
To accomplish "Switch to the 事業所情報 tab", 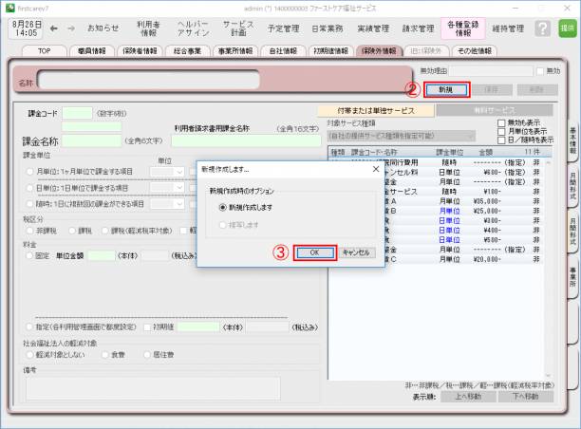I will pyautogui.click(x=236, y=50).
